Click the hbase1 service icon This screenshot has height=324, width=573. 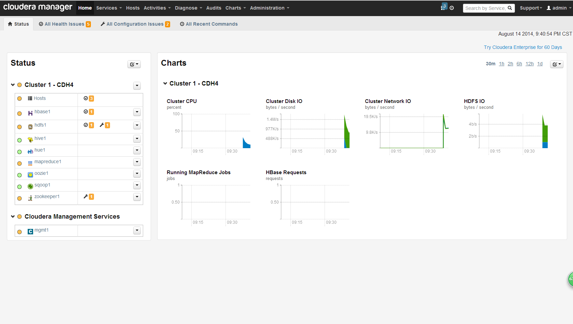pos(30,113)
